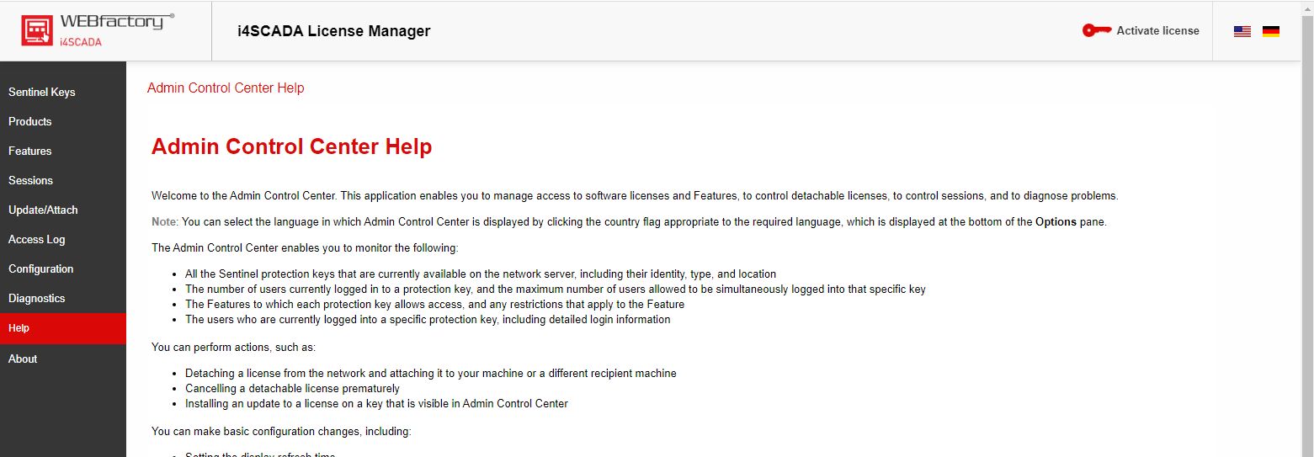Screen dimensions: 1314x457
Task: Click the i4SCADA License Manager title
Action: tap(334, 31)
